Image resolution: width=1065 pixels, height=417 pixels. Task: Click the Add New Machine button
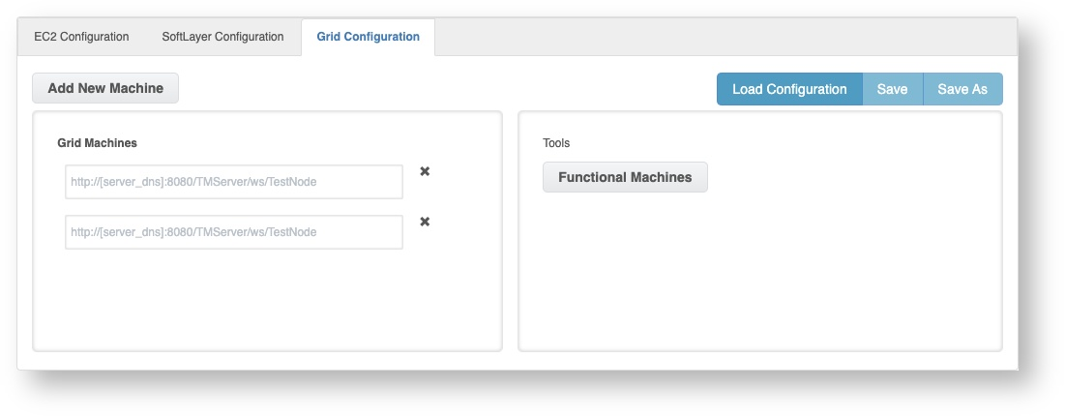pyautogui.click(x=105, y=88)
